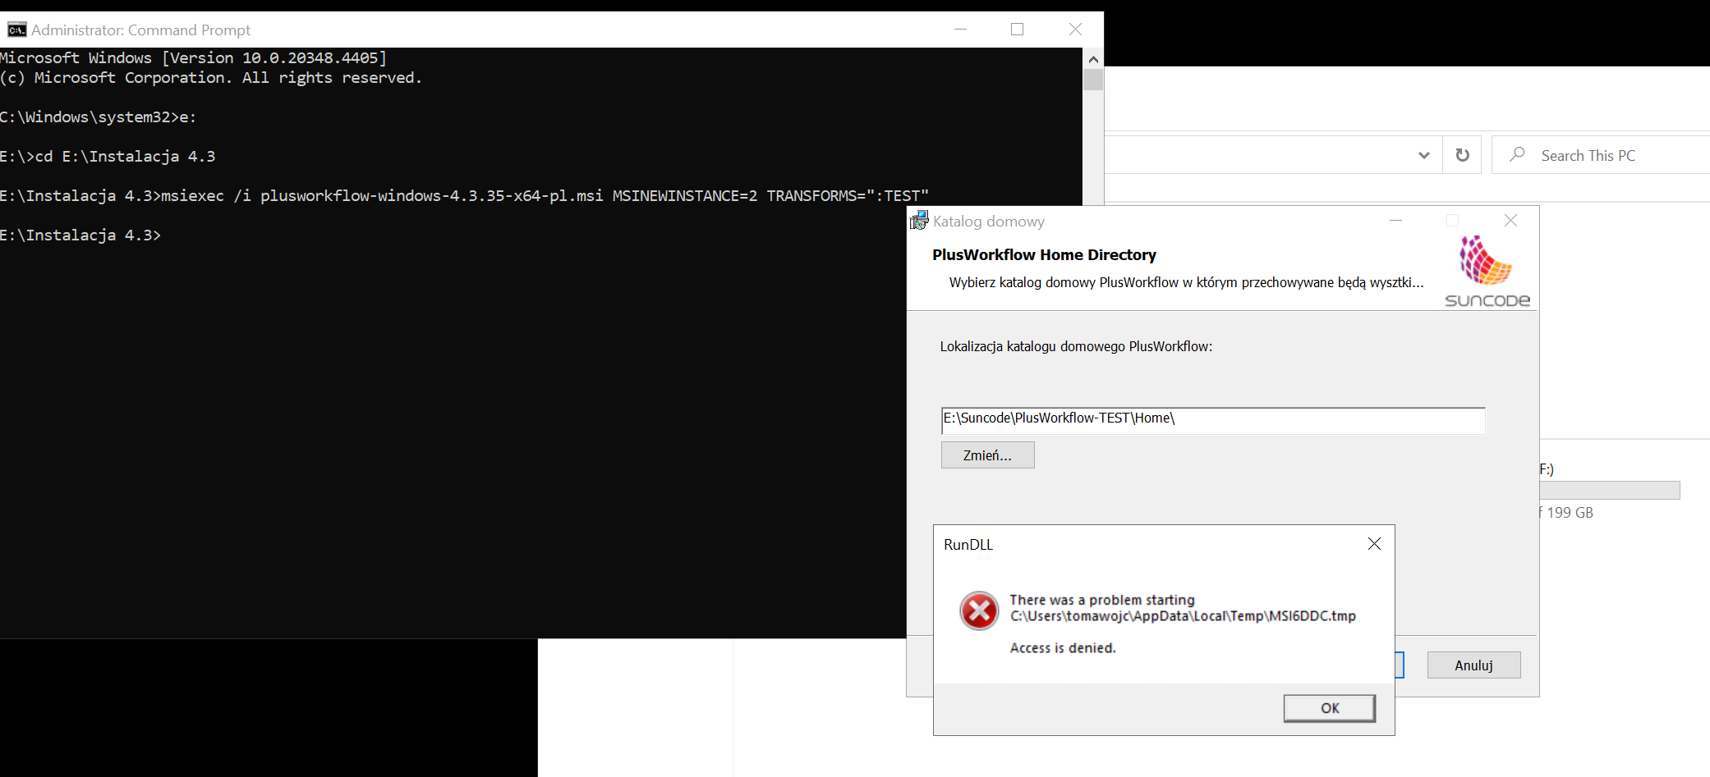Minimize the Administrator Command Prompt window
The width and height of the screenshot is (1710, 777).
[x=960, y=30]
